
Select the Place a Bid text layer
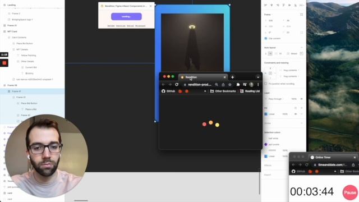pyautogui.click(x=31, y=109)
